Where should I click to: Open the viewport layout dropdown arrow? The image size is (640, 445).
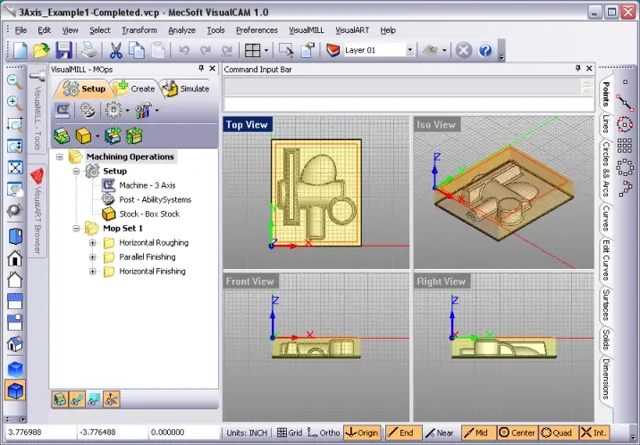pos(266,51)
